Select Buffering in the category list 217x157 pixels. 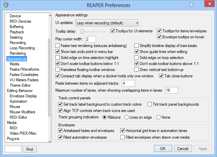[x=16, y=27]
